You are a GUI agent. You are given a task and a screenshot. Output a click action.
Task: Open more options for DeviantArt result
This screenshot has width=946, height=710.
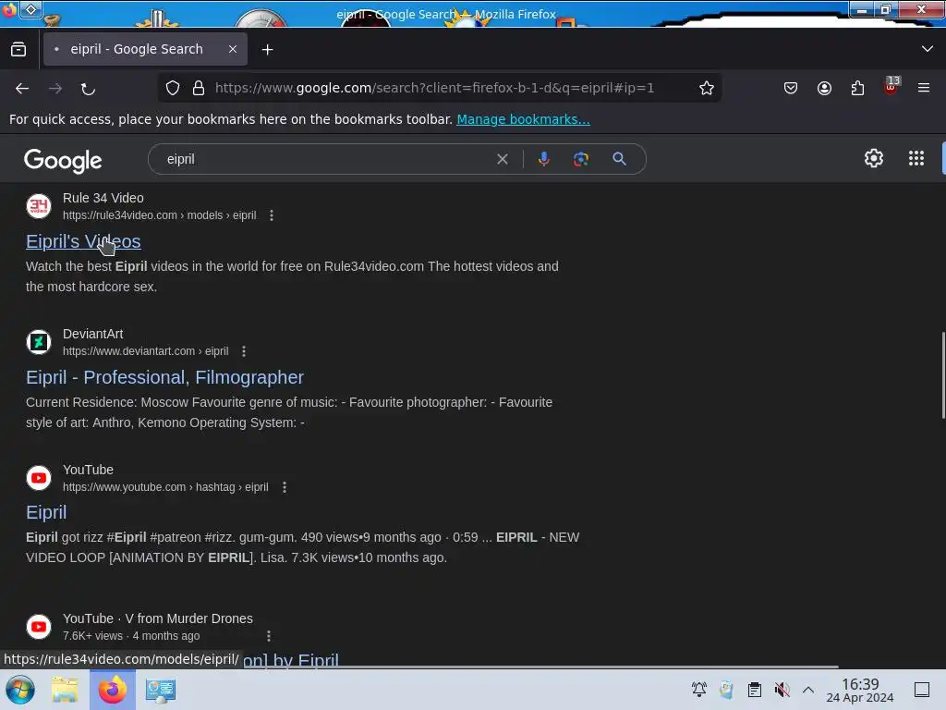(244, 351)
